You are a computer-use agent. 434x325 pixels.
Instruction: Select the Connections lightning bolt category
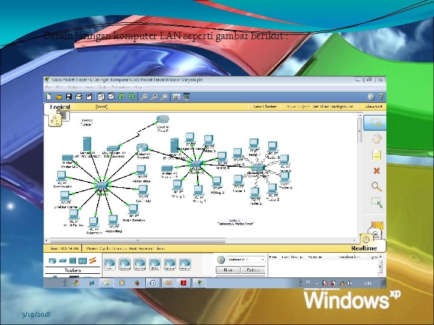point(92,261)
